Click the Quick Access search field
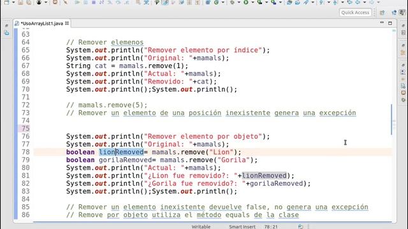This screenshot has height=229, width=408. pyautogui.click(x=355, y=13)
